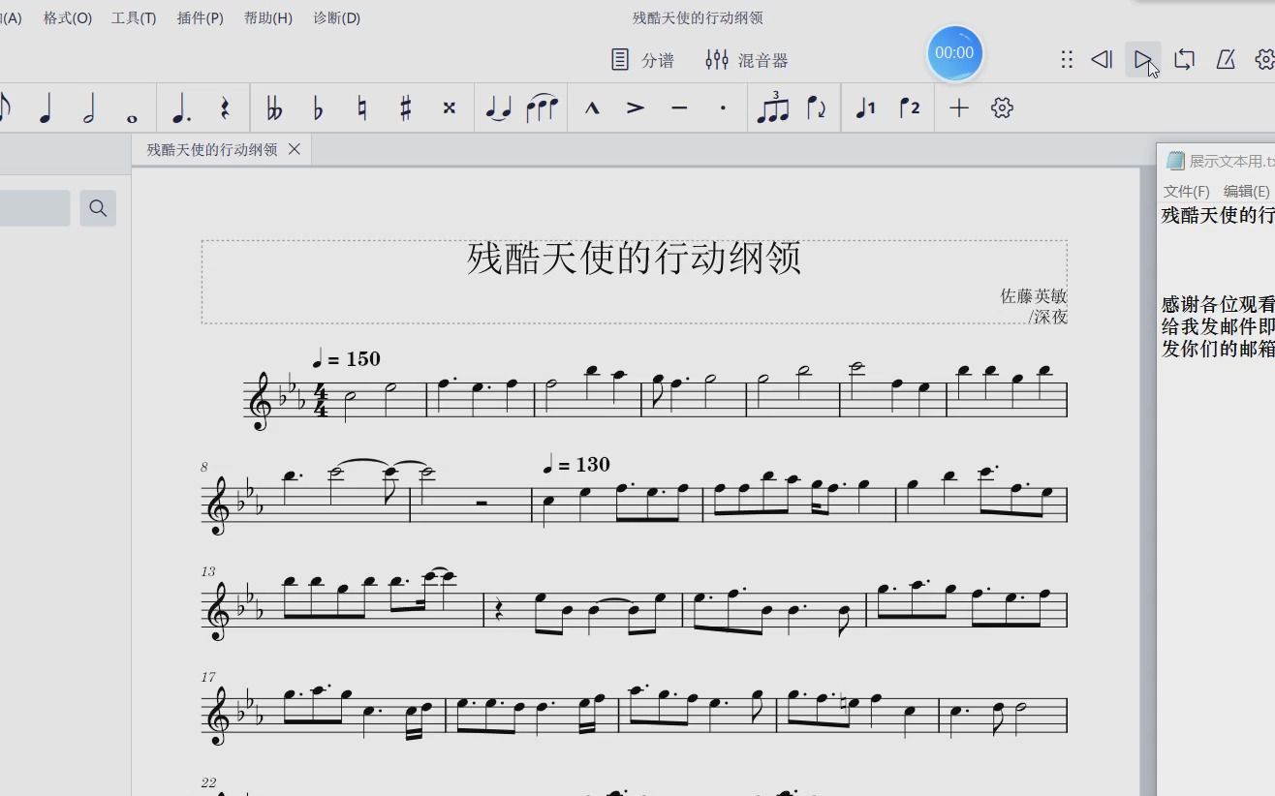Start score playback

1143,60
